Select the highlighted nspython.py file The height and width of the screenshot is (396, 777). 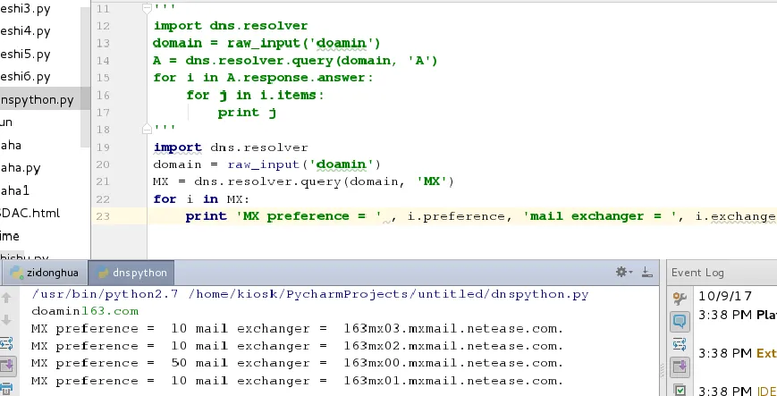click(38, 99)
